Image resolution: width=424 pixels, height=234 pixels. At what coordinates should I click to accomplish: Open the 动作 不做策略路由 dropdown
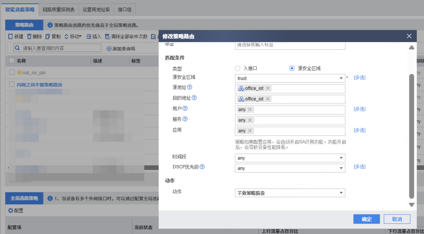point(341,193)
